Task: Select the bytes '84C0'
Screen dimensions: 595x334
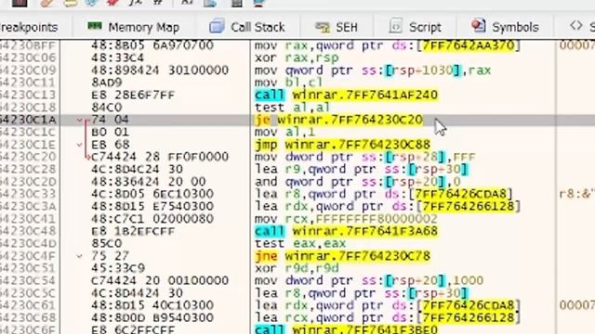Action: pos(107,108)
